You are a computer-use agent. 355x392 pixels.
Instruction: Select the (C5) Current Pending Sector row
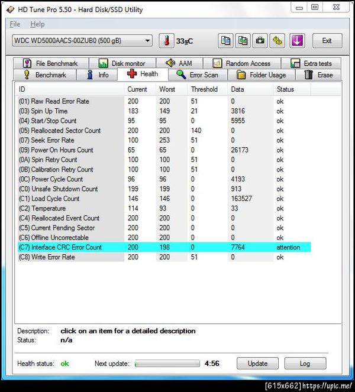(x=164, y=228)
